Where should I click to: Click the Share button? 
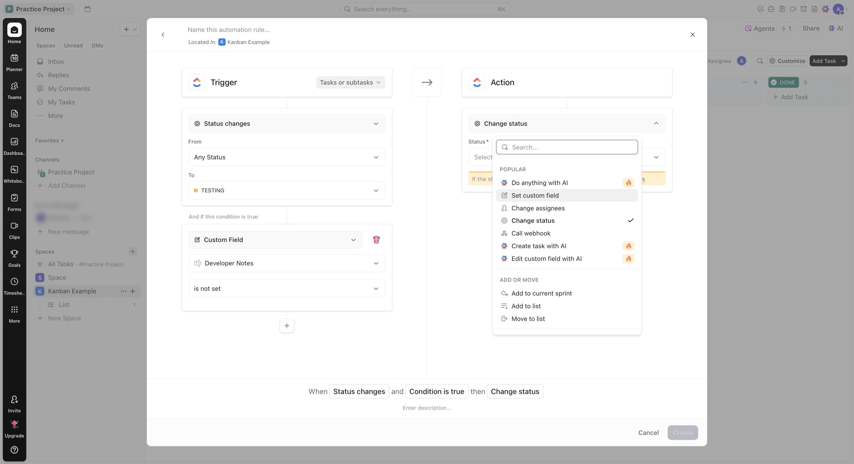click(x=811, y=28)
